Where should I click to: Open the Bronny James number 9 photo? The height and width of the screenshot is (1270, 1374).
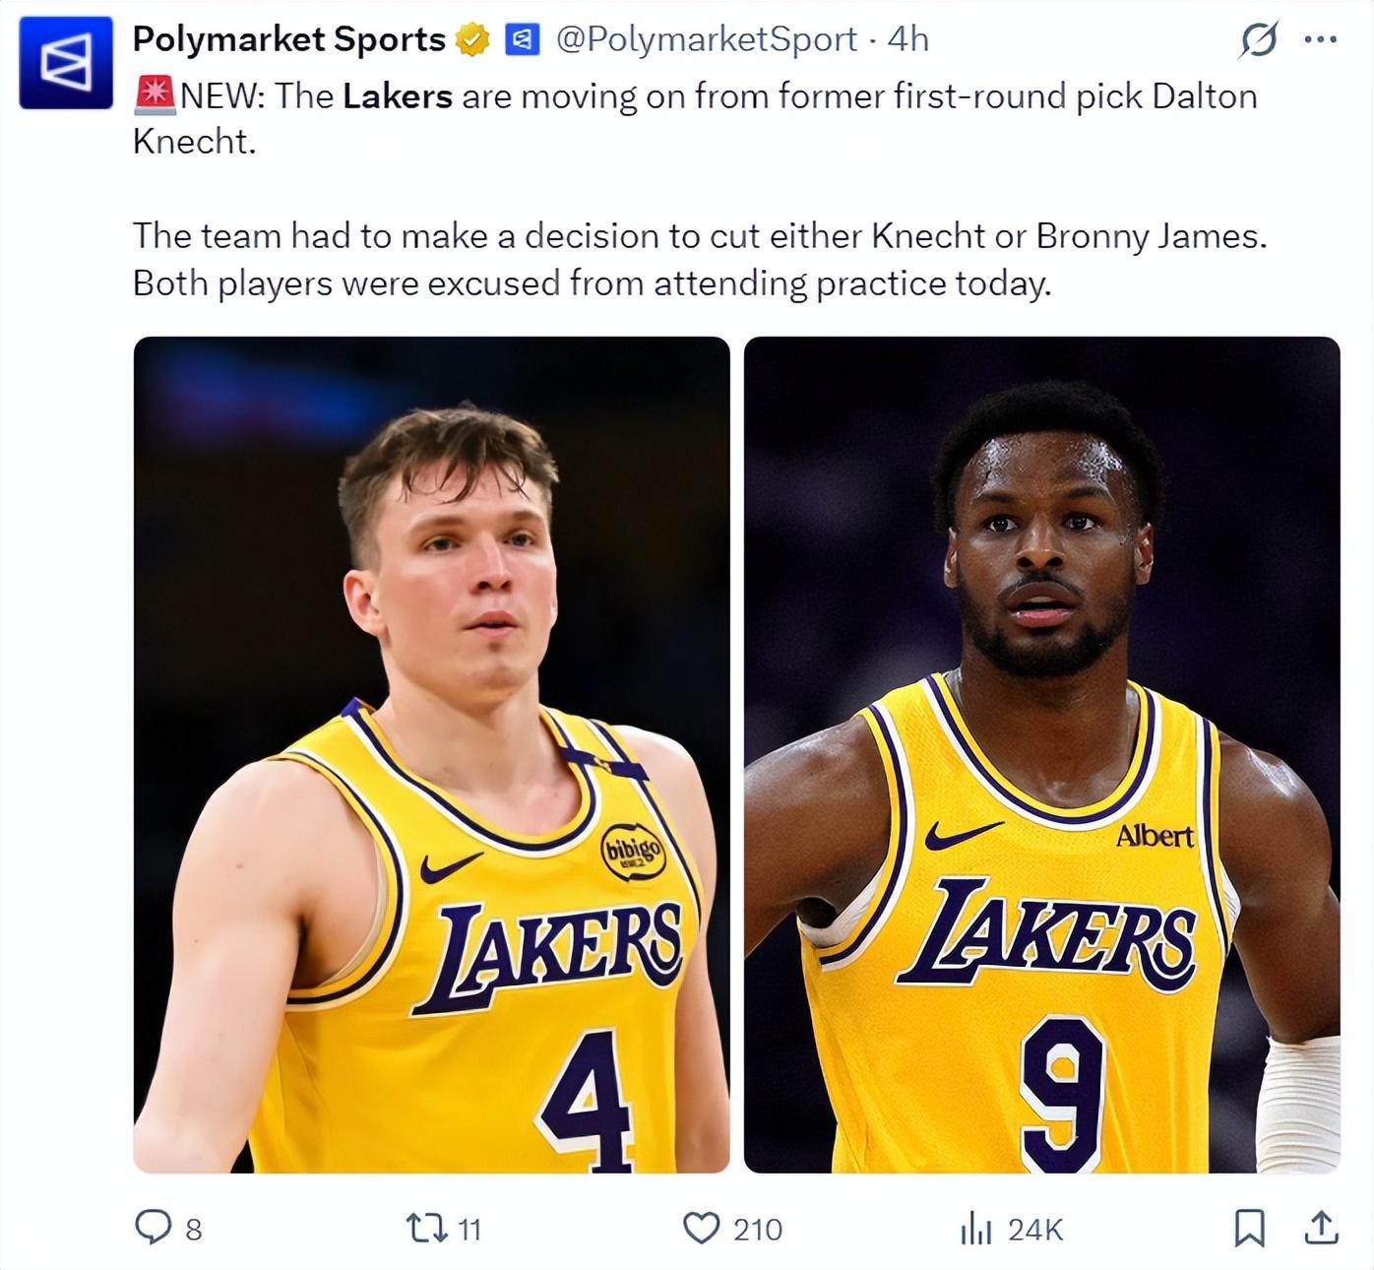pyautogui.click(x=1041, y=755)
